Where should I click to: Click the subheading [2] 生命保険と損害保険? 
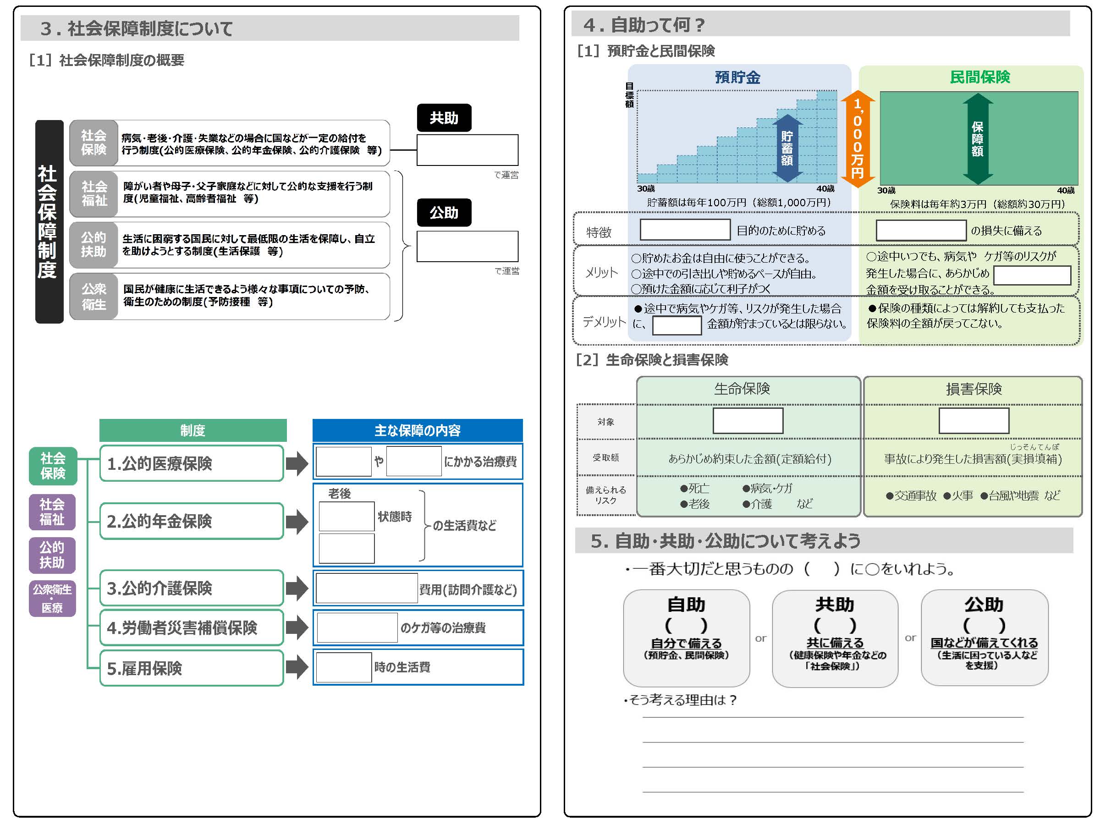pos(652,359)
